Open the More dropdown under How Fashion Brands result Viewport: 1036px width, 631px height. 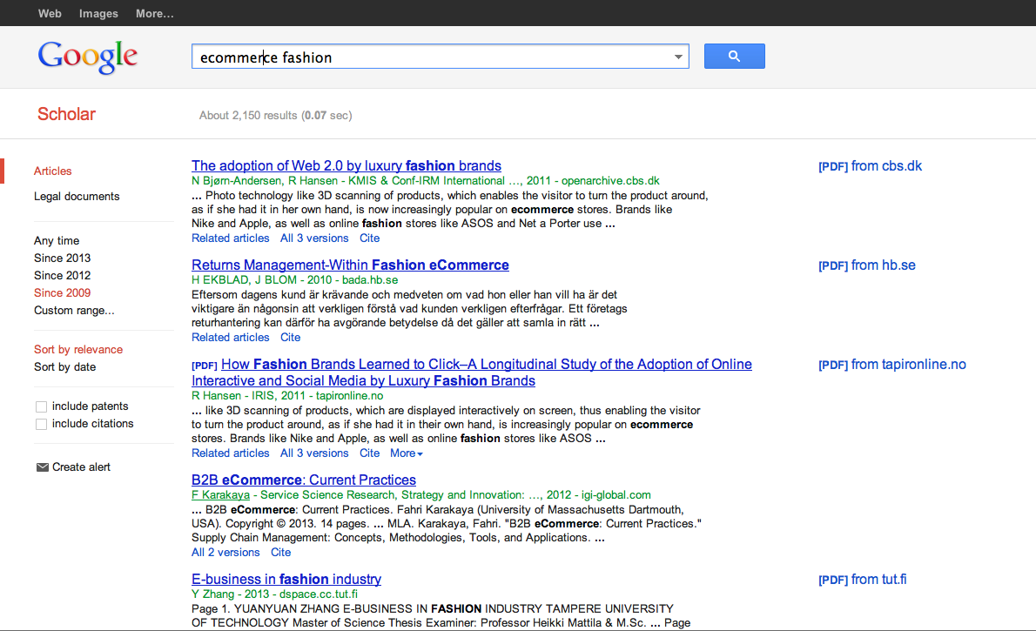407,453
